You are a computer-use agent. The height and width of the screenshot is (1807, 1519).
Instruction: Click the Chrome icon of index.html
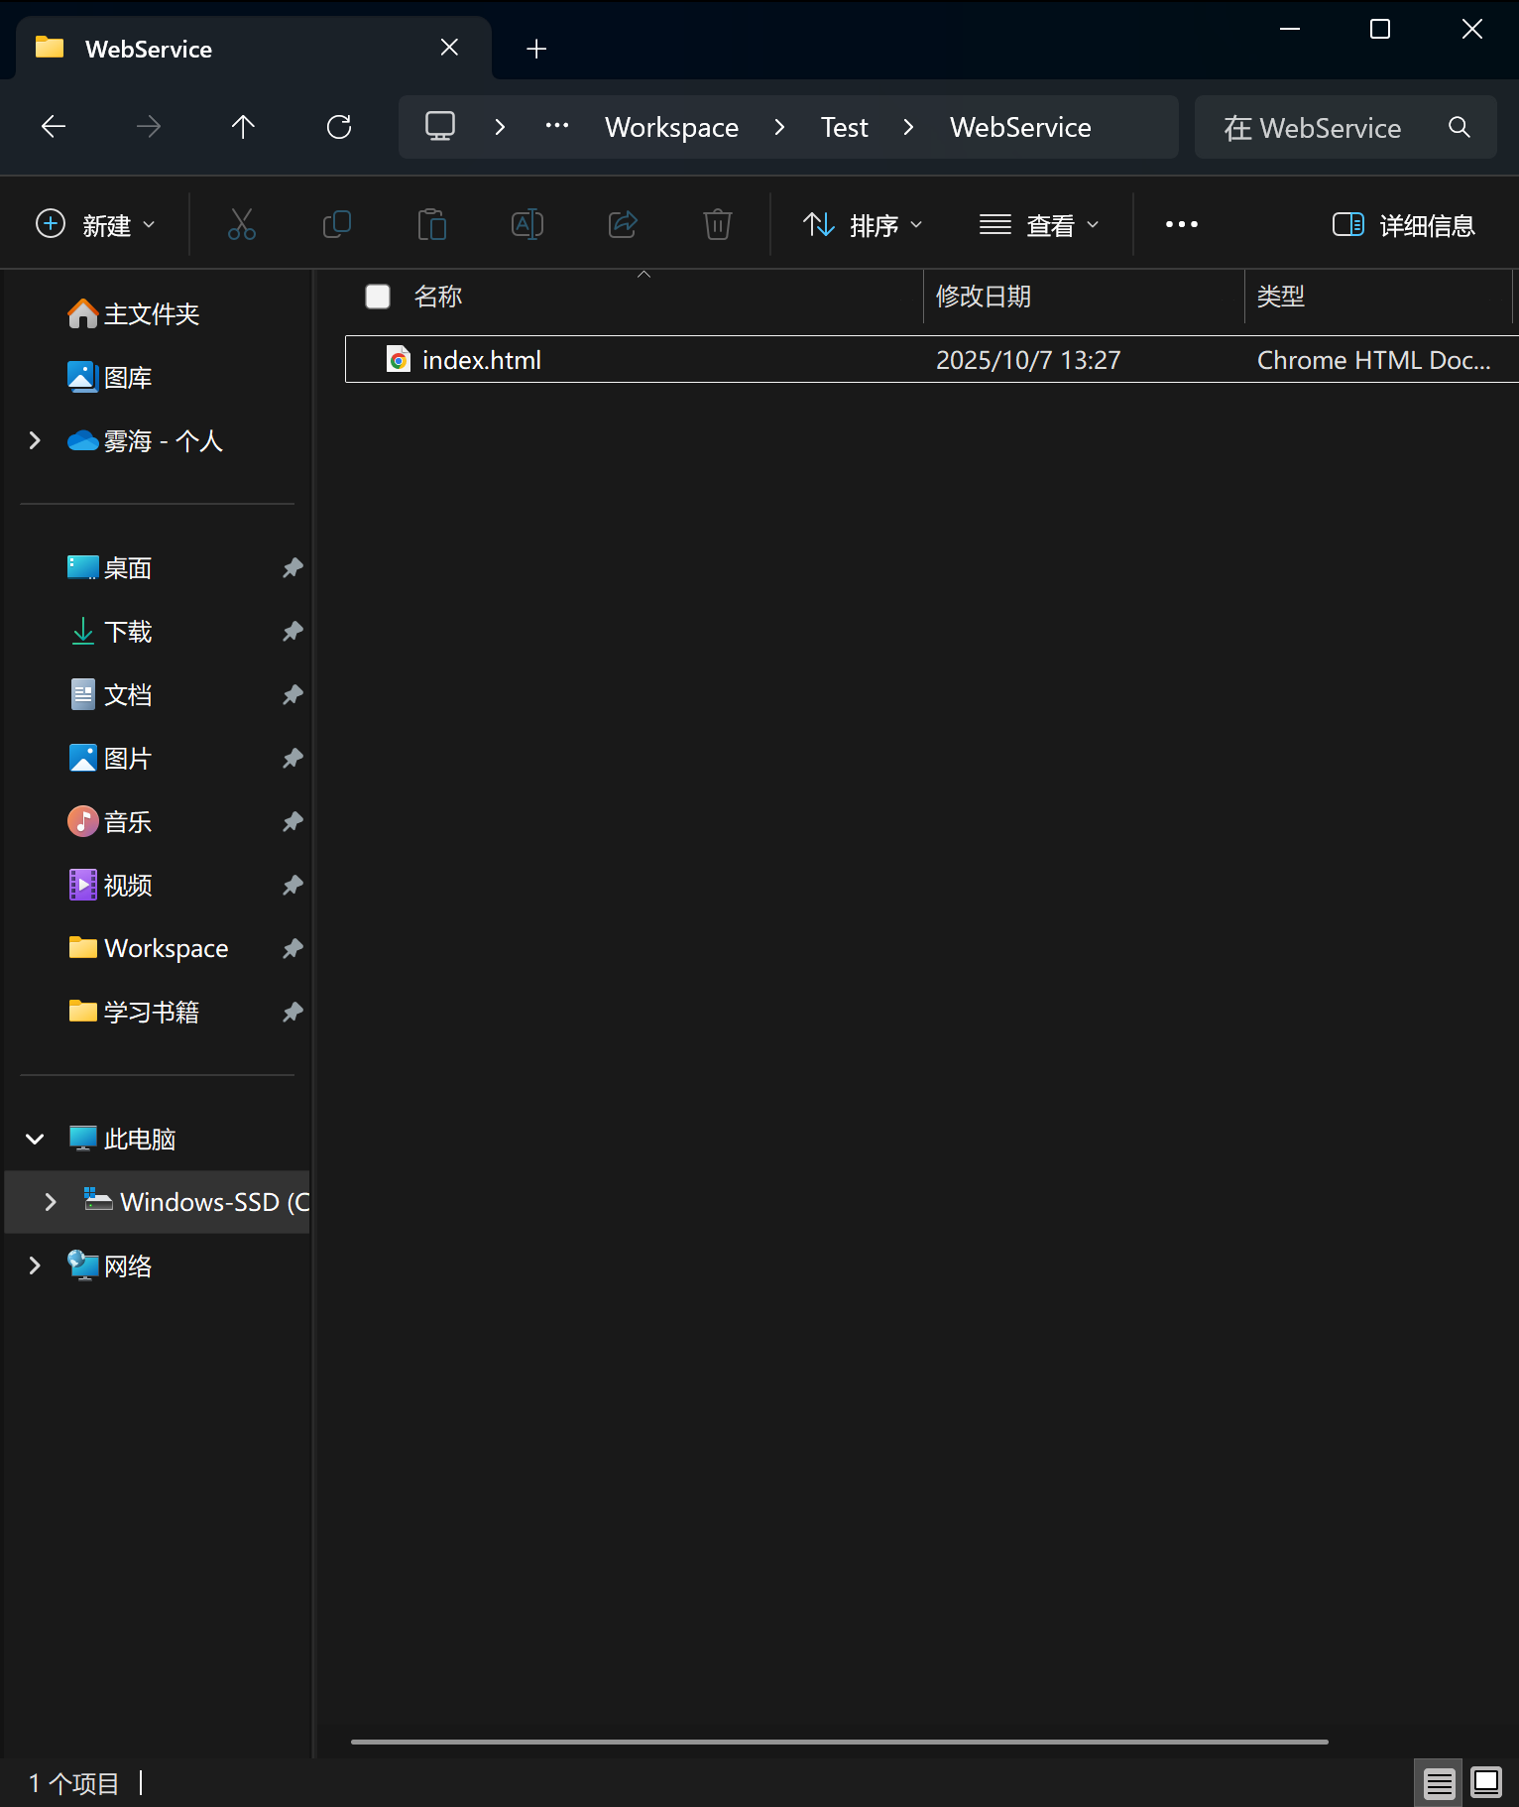(x=399, y=359)
